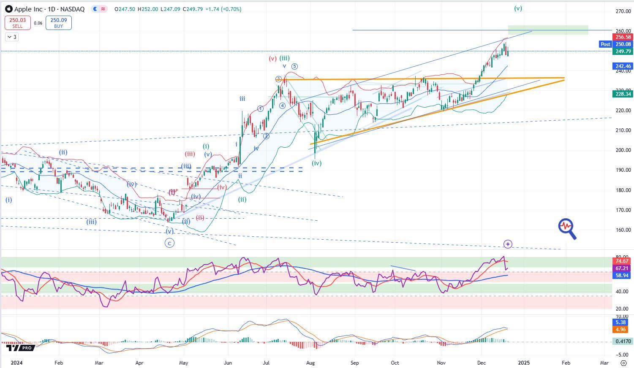
Task: Click the 250.03 SELL button
Action: [17, 23]
